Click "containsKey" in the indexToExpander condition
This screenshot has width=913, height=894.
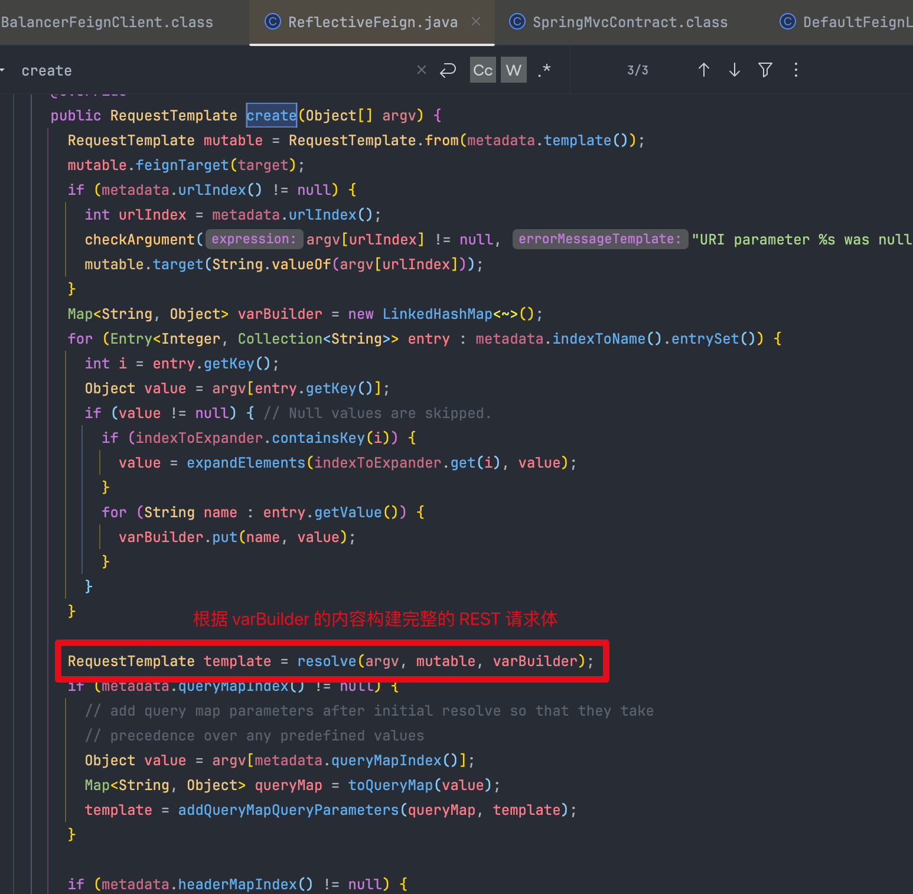click(318, 438)
